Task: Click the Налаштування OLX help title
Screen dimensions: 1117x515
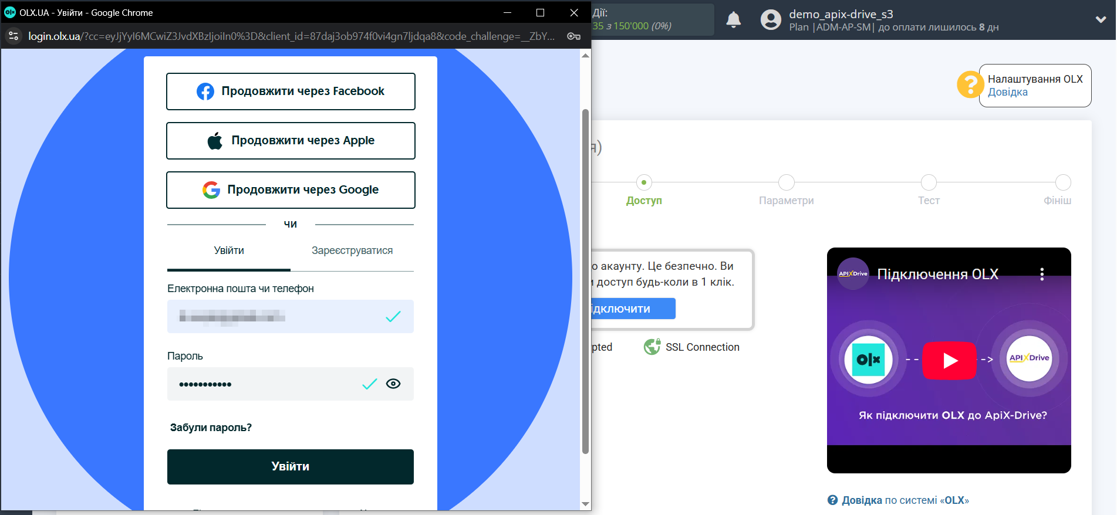Action: click(x=1035, y=79)
